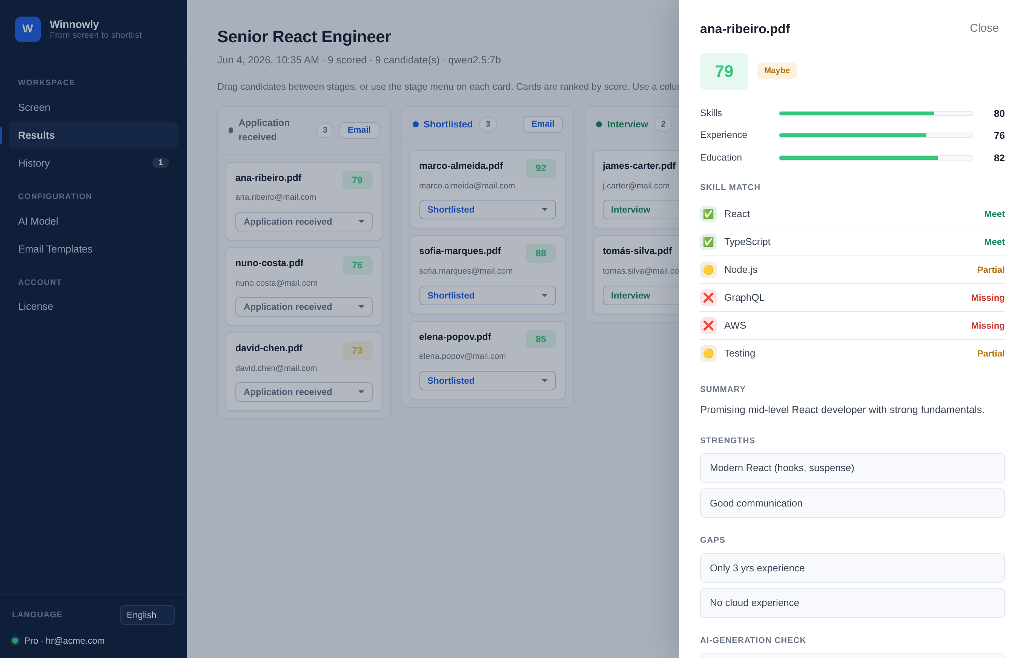Close the ana-ribeiro.pdf detail panel
Image resolution: width=1026 pixels, height=658 pixels.
(x=984, y=28)
